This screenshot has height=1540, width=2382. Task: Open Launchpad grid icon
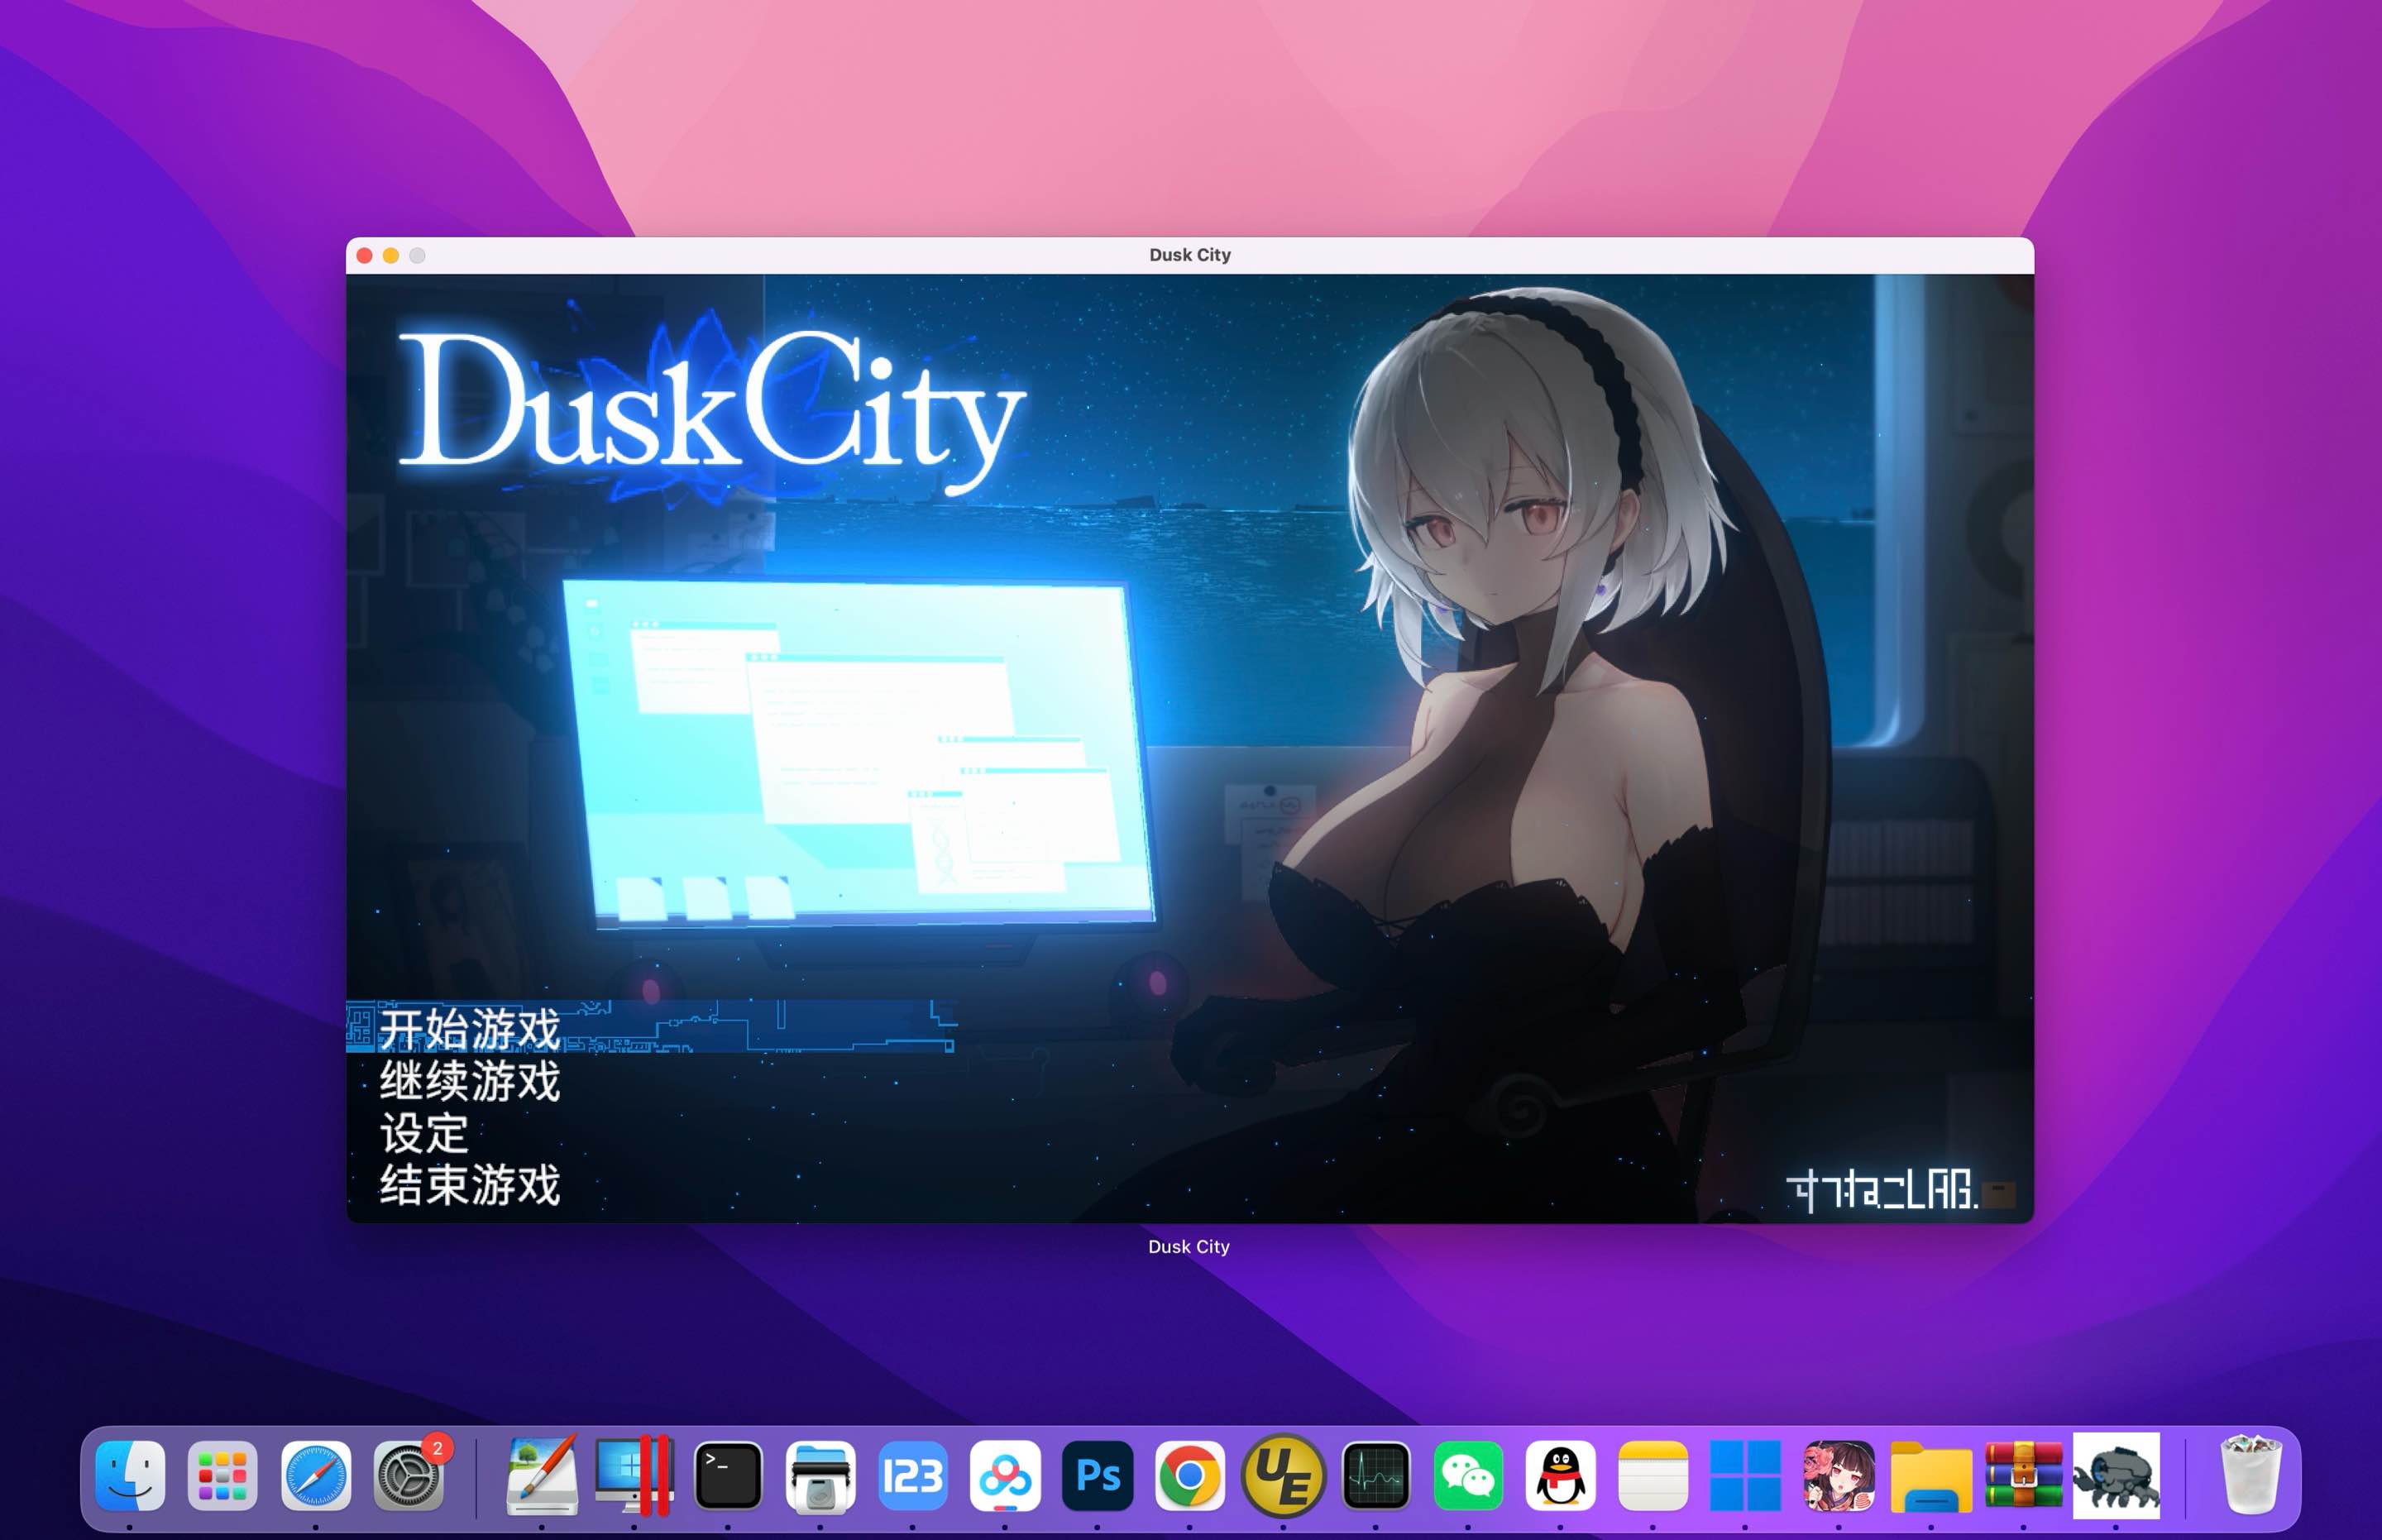pos(222,1475)
